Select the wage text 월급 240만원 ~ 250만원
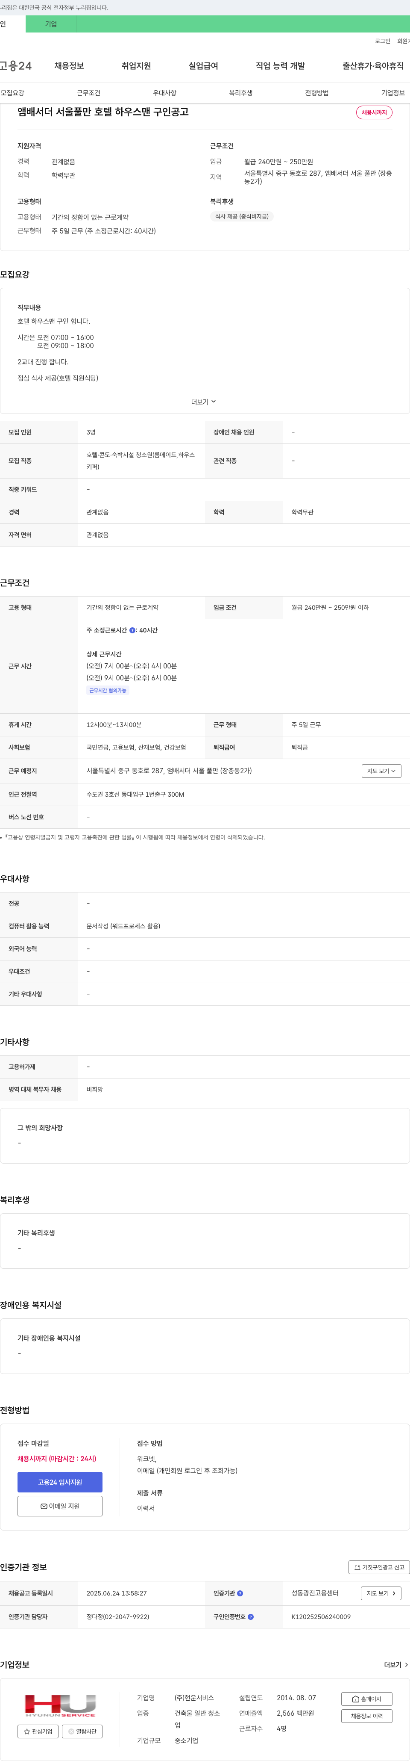This screenshot has height=1761, width=410. [x=278, y=162]
